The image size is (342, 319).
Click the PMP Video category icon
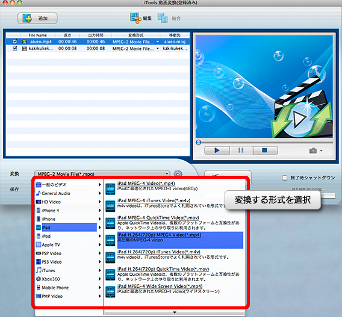[x=39, y=296]
